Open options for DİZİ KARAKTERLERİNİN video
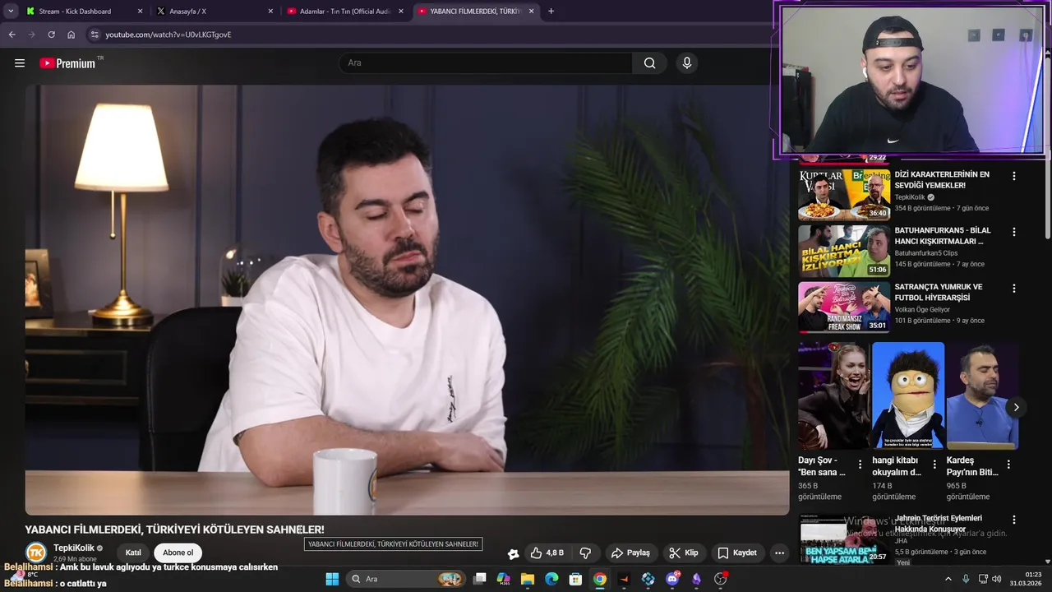 tap(1013, 176)
